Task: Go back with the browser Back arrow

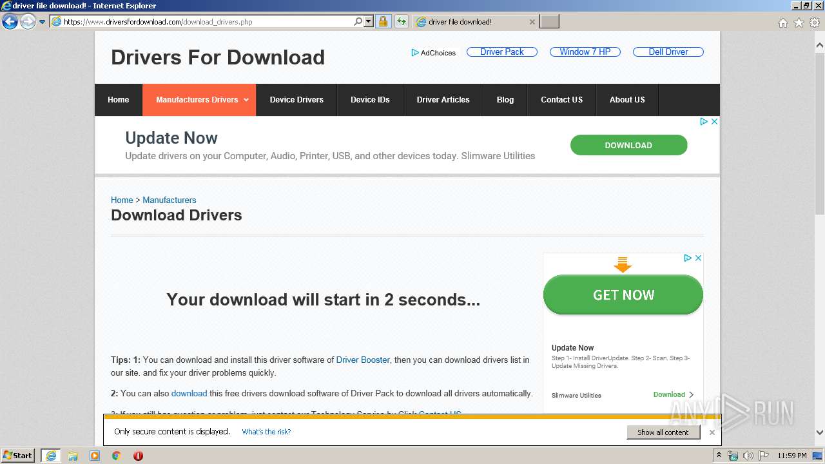Action: click(10, 22)
